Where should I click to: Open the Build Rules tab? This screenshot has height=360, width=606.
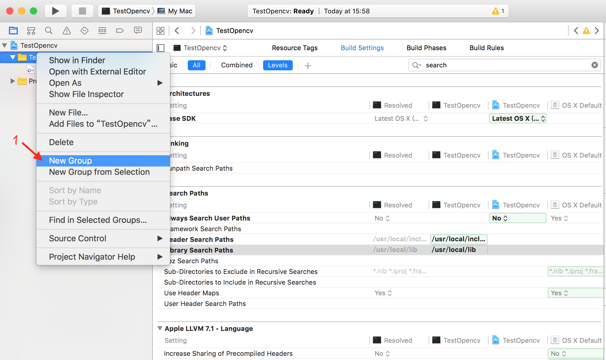[486, 48]
